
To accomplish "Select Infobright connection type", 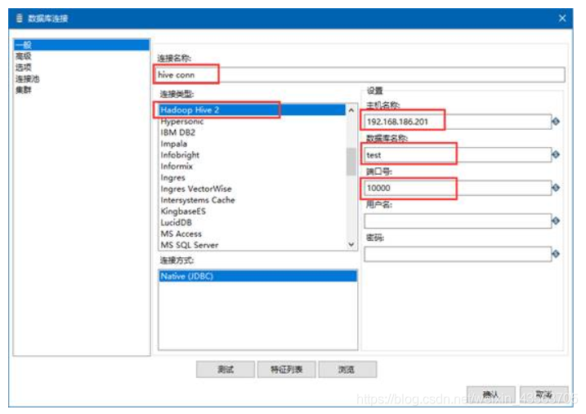I will point(180,155).
